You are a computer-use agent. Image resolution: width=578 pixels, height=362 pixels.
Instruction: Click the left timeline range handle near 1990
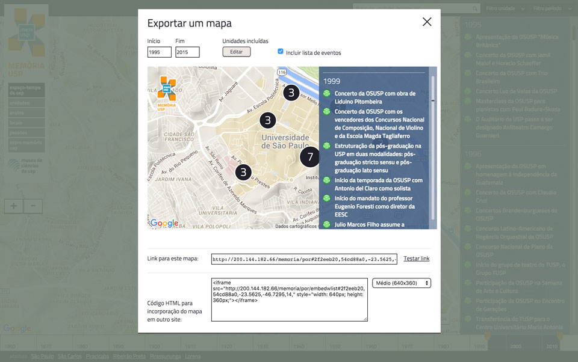tap(488, 336)
